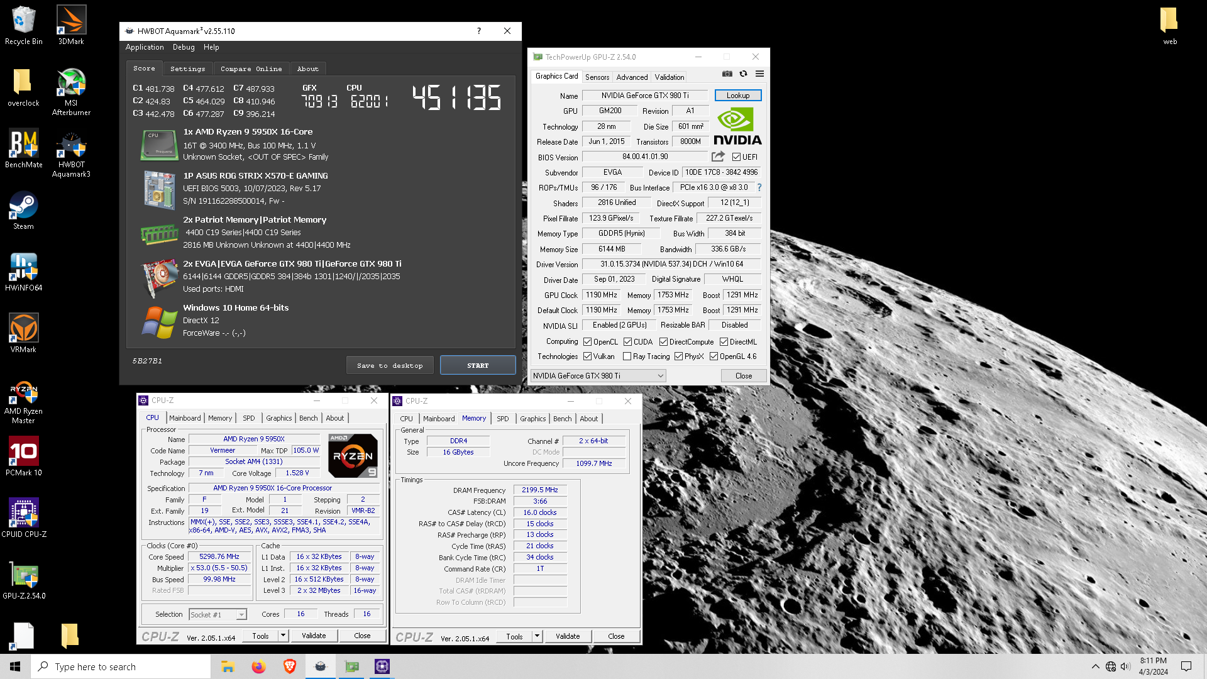Open PCMark 10 desktop shortcut
Image resolution: width=1207 pixels, height=679 pixels.
tap(24, 457)
